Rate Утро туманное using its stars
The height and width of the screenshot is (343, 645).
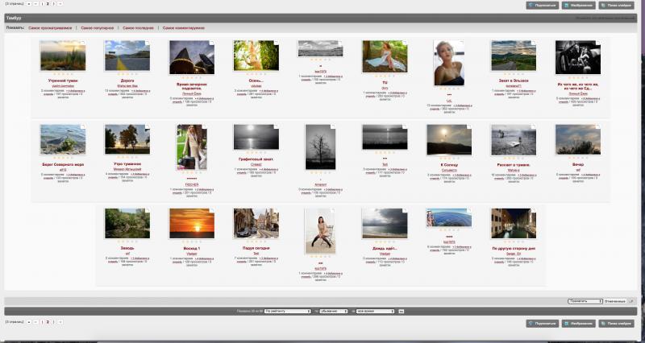[127, 158]
